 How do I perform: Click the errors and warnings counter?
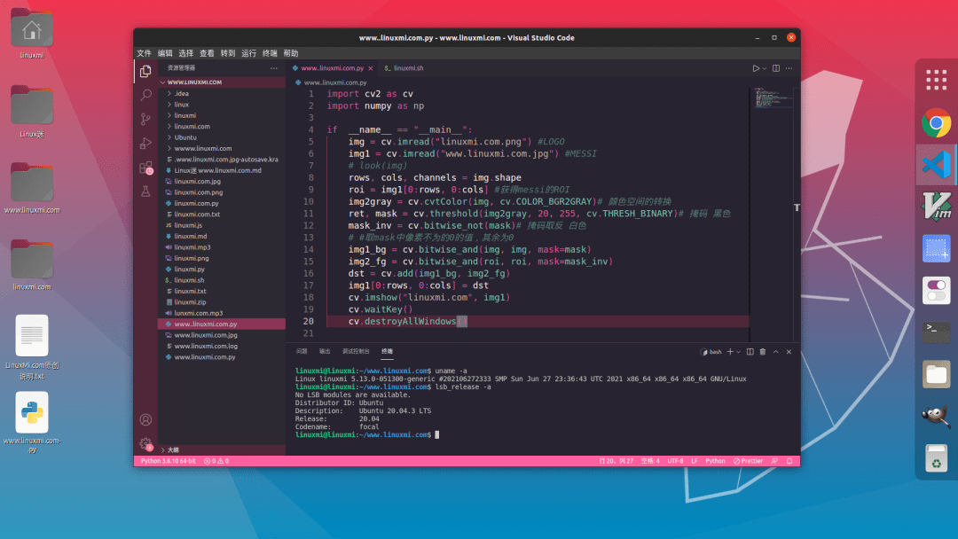point(216,461)
